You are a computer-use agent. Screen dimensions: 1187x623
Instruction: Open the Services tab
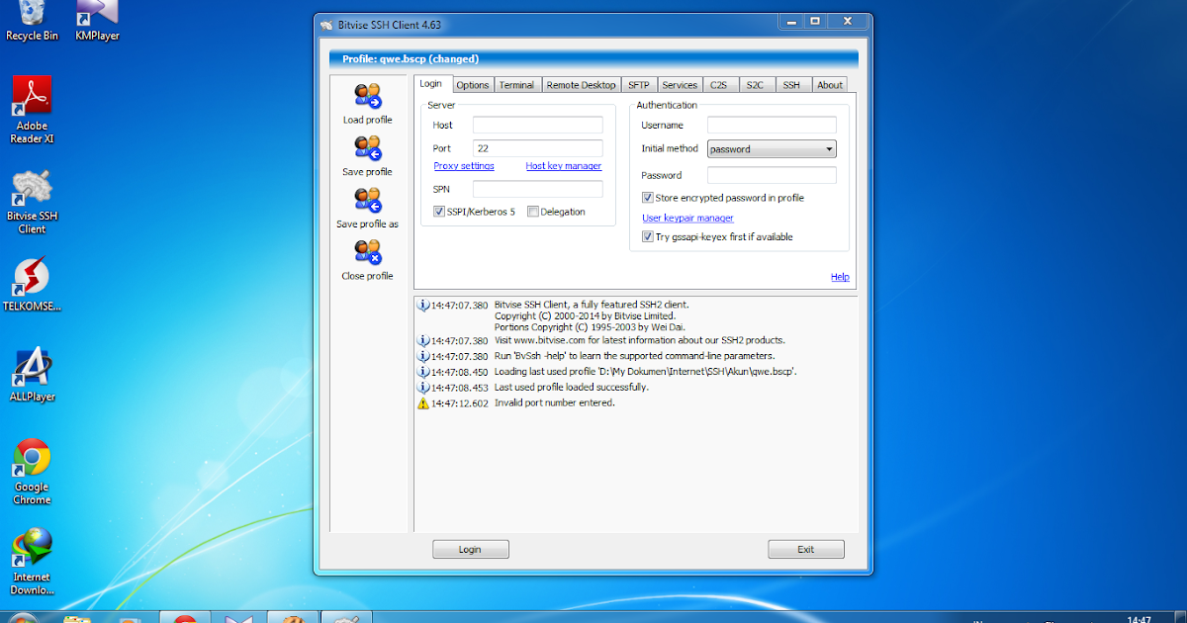click(680, 85)
